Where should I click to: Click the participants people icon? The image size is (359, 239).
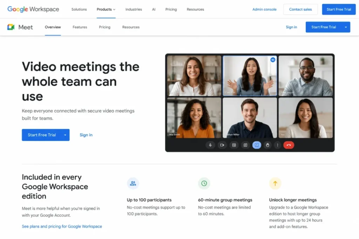(x=133, y=183)
